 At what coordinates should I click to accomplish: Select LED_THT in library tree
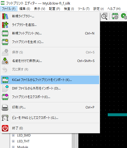point(23,141)
